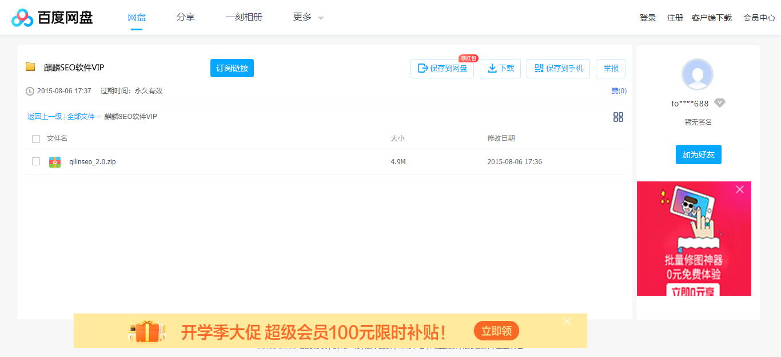Open the dropdown arrow next to fo****688
Screen dimensions: 781x357
pos(720,103)
